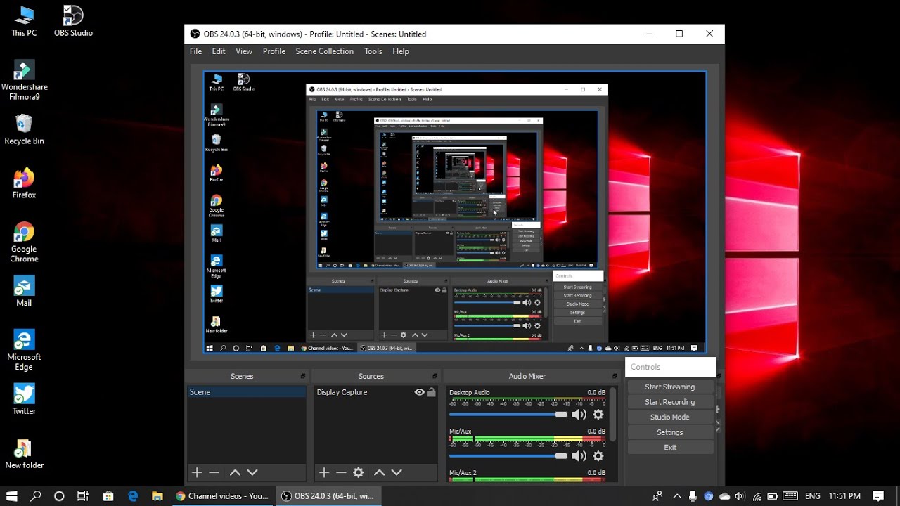Pop out the Audio Mixer dock
Viewport: 900px width, 506px height.
pos(614,377)
